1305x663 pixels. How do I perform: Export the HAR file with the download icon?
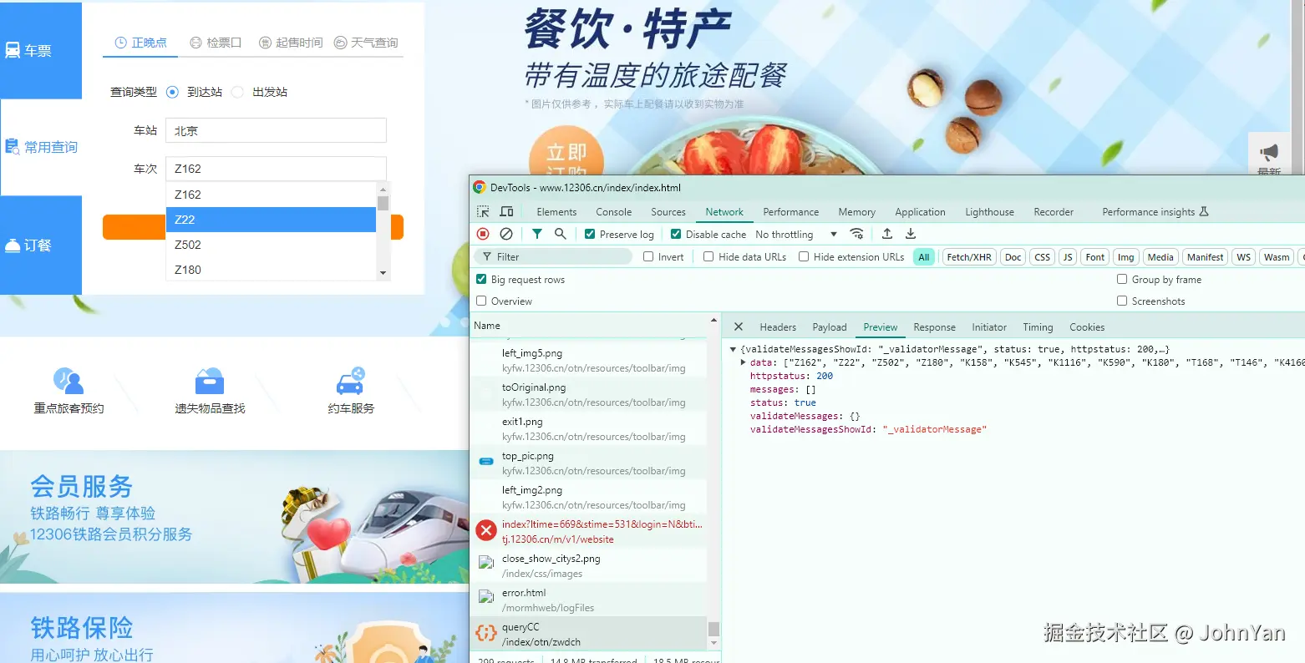pos(911,234)
